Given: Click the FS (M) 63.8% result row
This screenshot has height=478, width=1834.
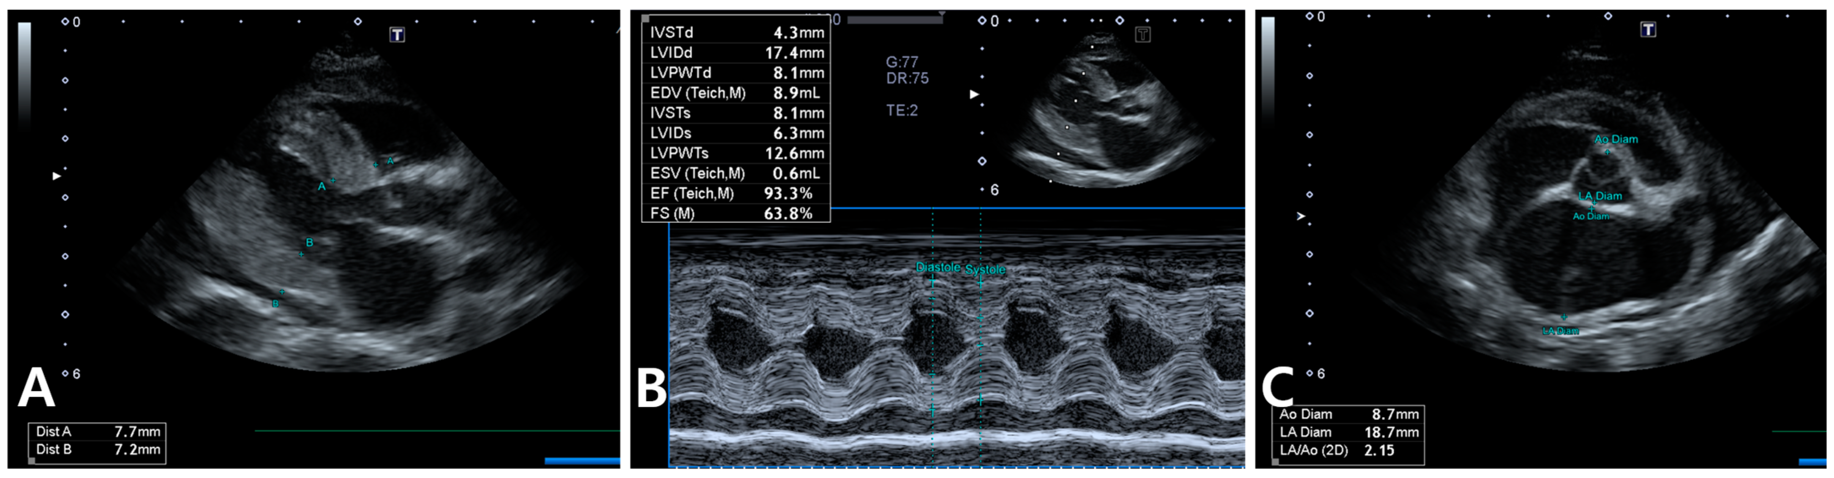Looking at the screenshot, I should click(x=736, y=213).
